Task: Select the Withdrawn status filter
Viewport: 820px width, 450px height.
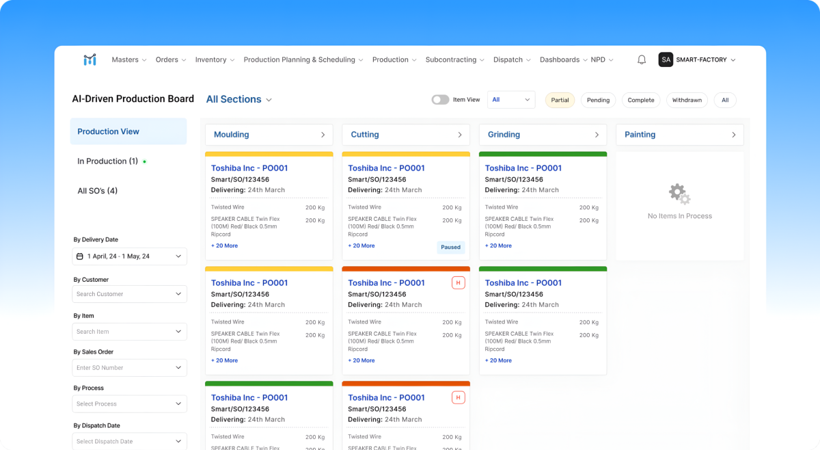Action: click(687, 100)
